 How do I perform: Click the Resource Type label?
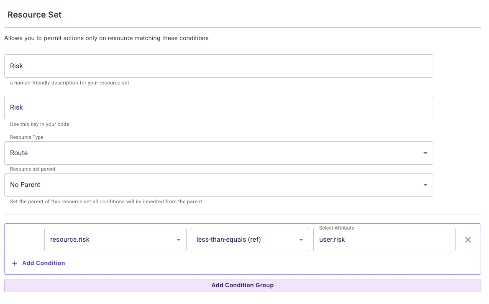(x=26, y=137)
